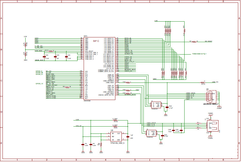Select the 3.3V power symbol top left
241x162 pixels.
point(25,37)
